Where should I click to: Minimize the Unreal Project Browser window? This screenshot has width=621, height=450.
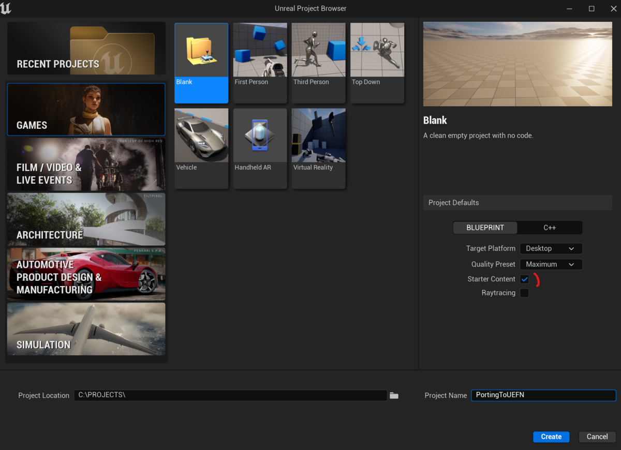point(569,8)
